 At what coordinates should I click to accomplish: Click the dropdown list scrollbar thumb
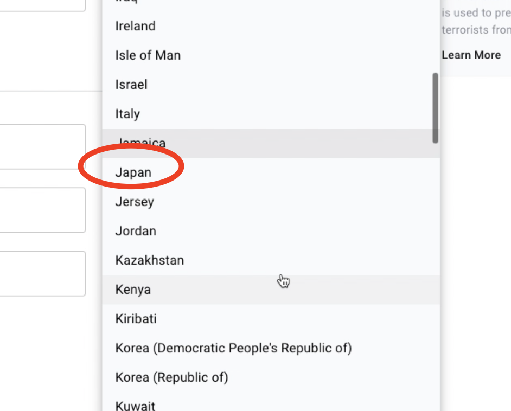point(435,108)
